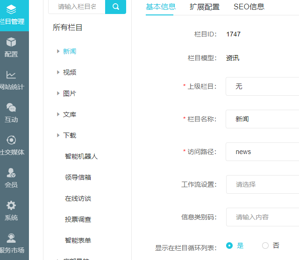Open the 互动 chat icon
The image size is (299, 260).
coord(11,112)
